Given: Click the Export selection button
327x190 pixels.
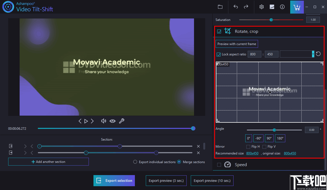Looking at the screenshot, I should point(114,180).
